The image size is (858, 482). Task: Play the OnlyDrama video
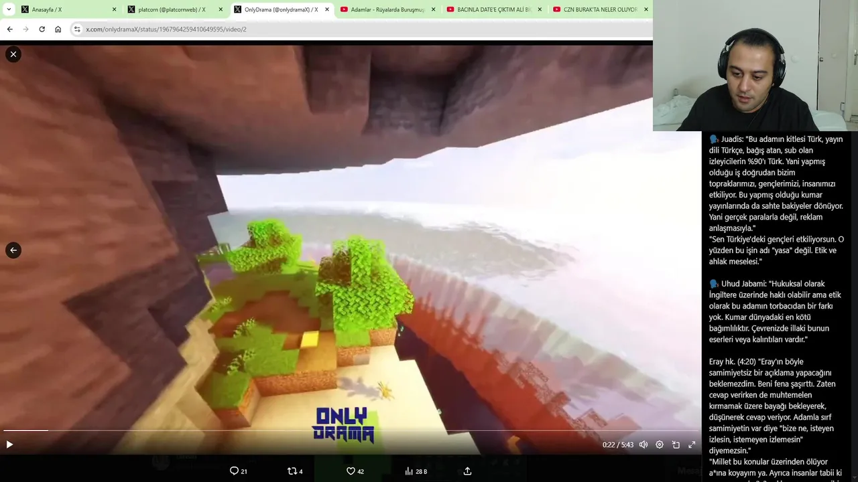pos(9,445)
